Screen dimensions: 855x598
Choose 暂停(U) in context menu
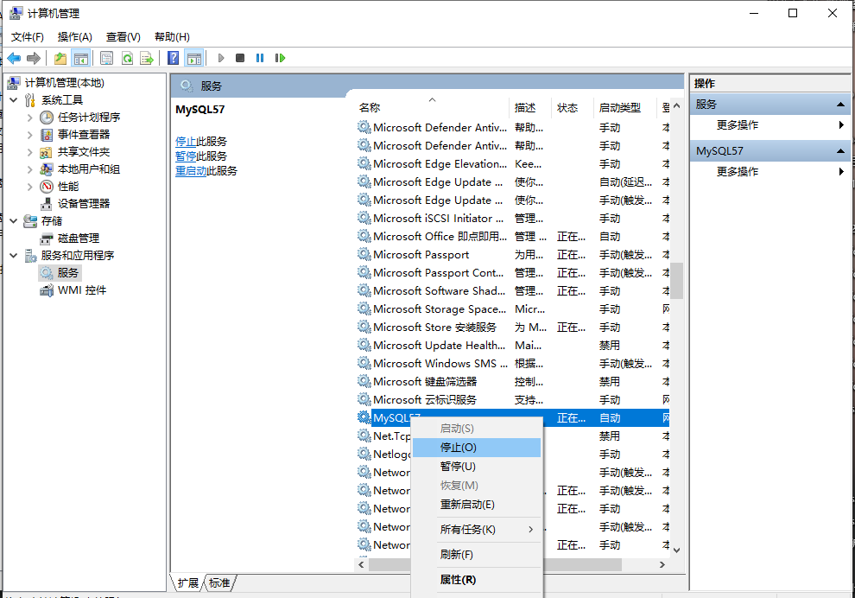(477, 467)
